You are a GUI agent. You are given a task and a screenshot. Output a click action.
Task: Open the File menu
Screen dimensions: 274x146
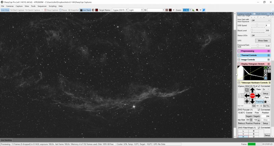point(2,6)
